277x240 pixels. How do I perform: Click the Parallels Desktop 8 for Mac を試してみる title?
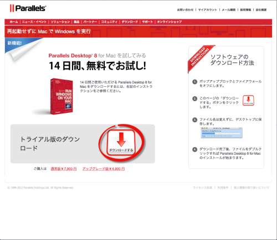point(97,55)
